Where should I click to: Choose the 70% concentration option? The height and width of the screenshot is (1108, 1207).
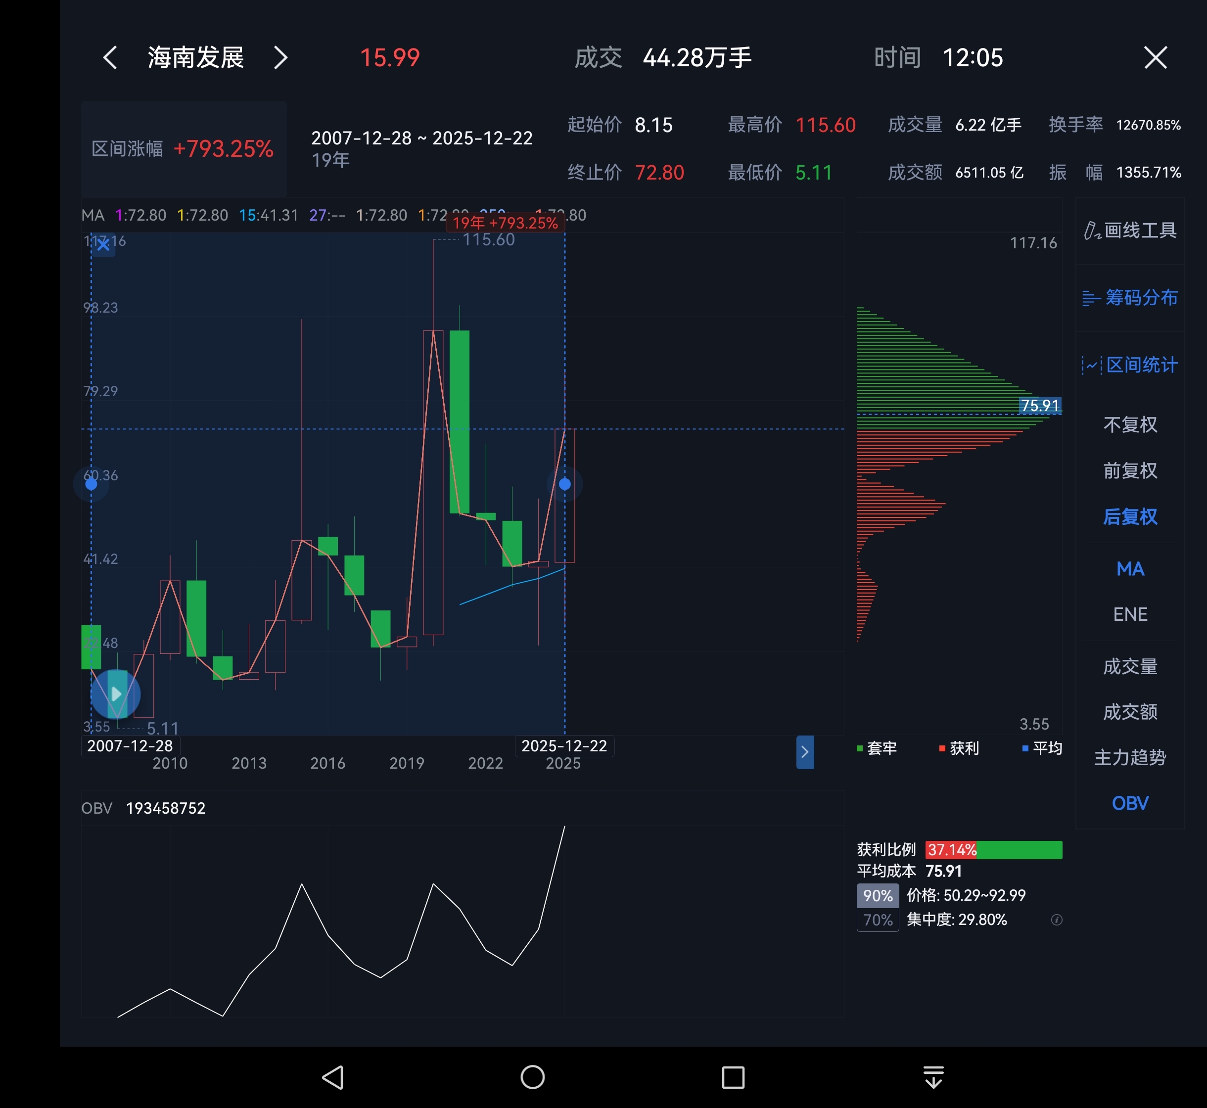[x=877, y=921]
